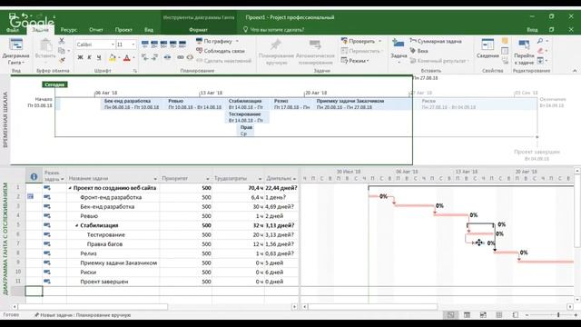Open the red font color button

[x=127, y=57]
